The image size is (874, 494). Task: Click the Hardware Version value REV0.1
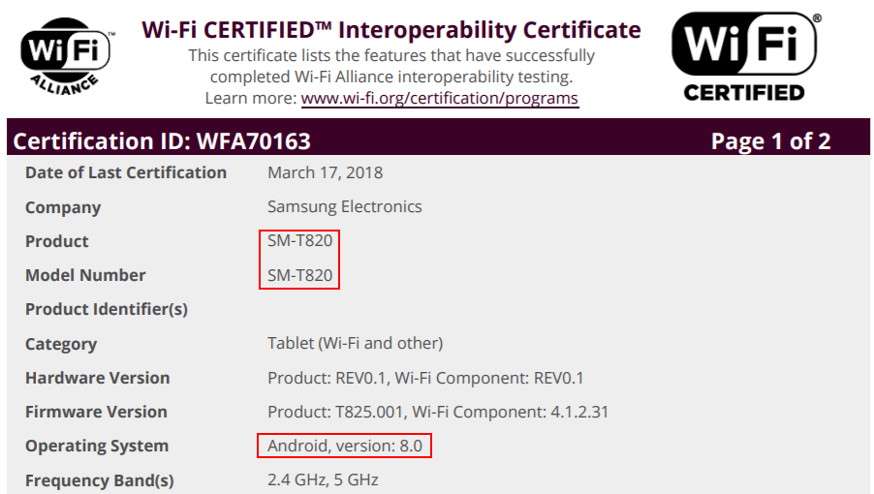click(x=425, y=378)
